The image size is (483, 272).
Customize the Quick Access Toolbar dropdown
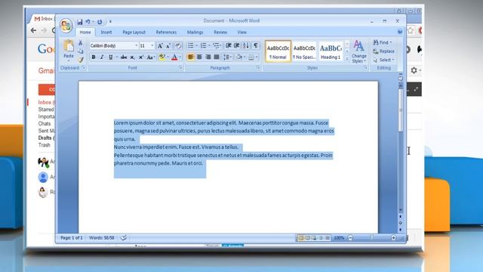click(110, 22)
